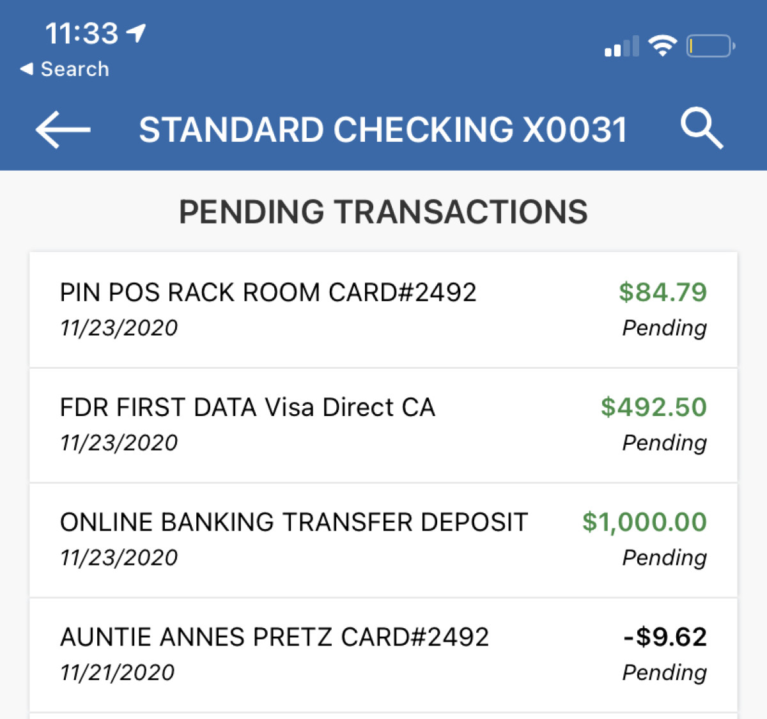Image resolution: width=767 pixels, height=719 pixels.
Task: Tap the location arrow next to time
Action: pyautogui.click(x=136, y=33)
